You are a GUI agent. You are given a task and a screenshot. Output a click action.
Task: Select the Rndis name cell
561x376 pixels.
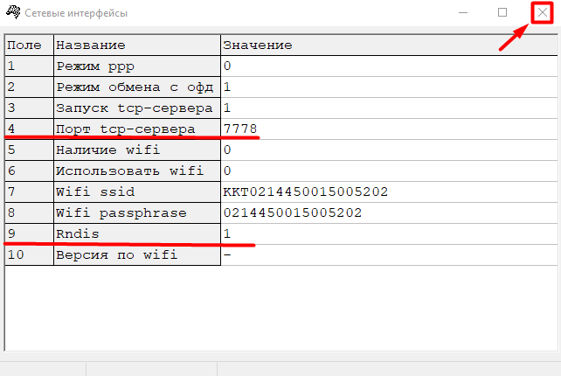pos(137,233)
